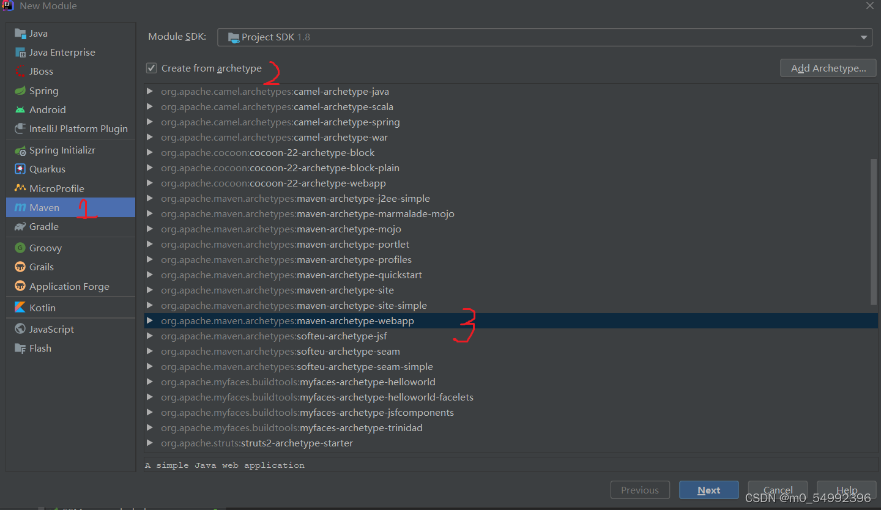The image size is (881, 510).
Task: Click 'A simple Java web application' description
Action: (225, 465)
